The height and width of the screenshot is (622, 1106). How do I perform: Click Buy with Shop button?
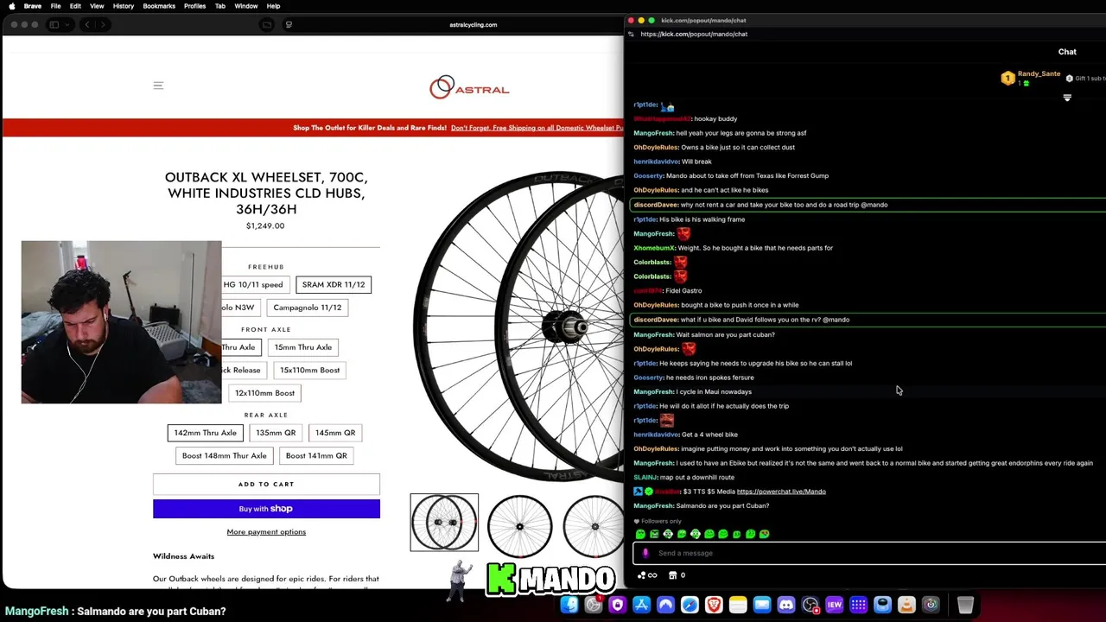(x=266, y=509)
